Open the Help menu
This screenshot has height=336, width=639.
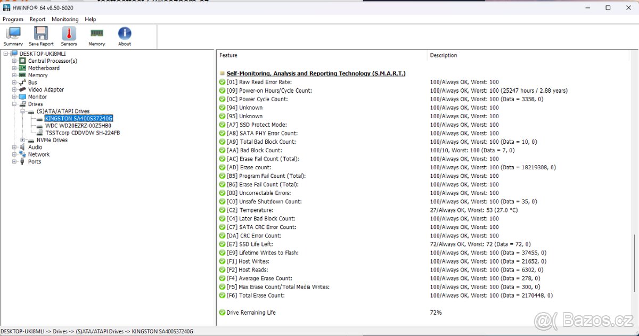coord(91,19)
